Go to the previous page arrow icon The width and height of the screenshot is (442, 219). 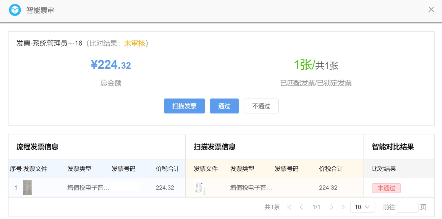click(x=301, y=207)
